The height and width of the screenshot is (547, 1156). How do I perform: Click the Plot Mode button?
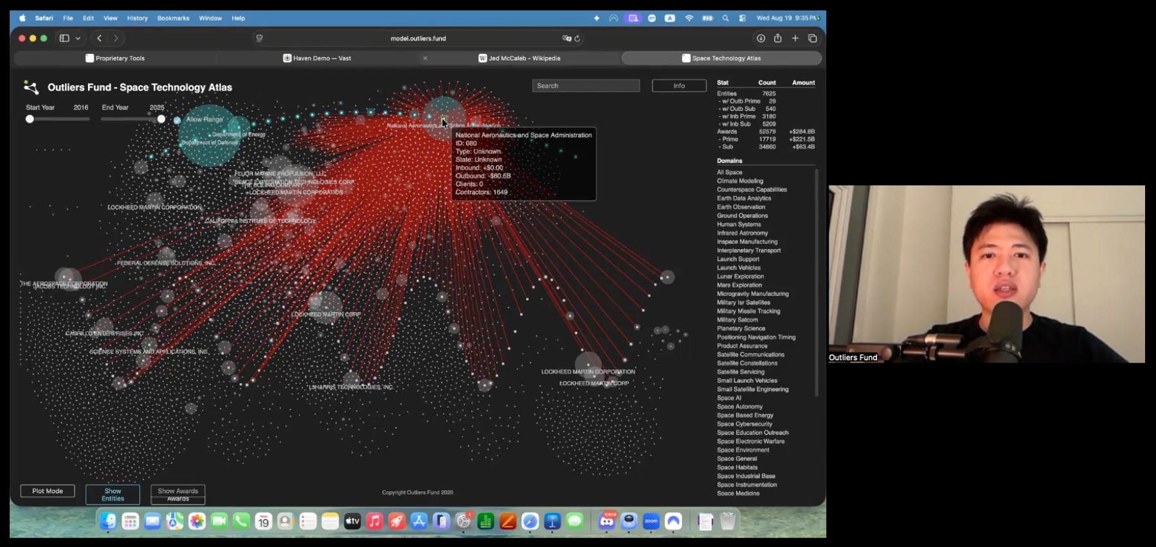pos(48,491)
